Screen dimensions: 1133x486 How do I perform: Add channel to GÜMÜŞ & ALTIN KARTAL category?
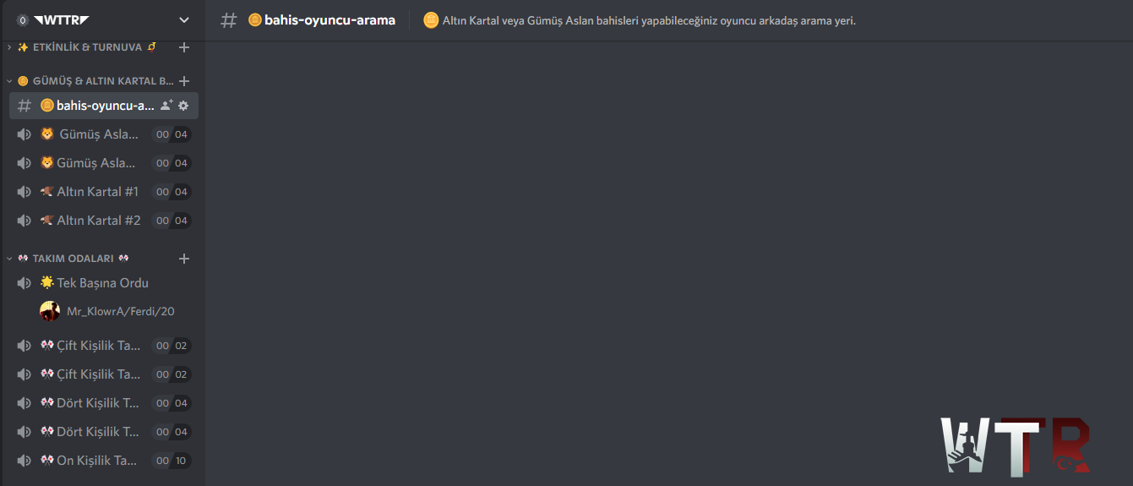click(184, 81)
